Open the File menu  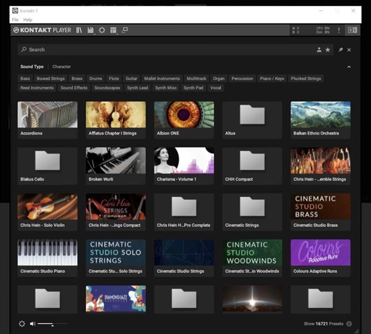tap(15, 20)
